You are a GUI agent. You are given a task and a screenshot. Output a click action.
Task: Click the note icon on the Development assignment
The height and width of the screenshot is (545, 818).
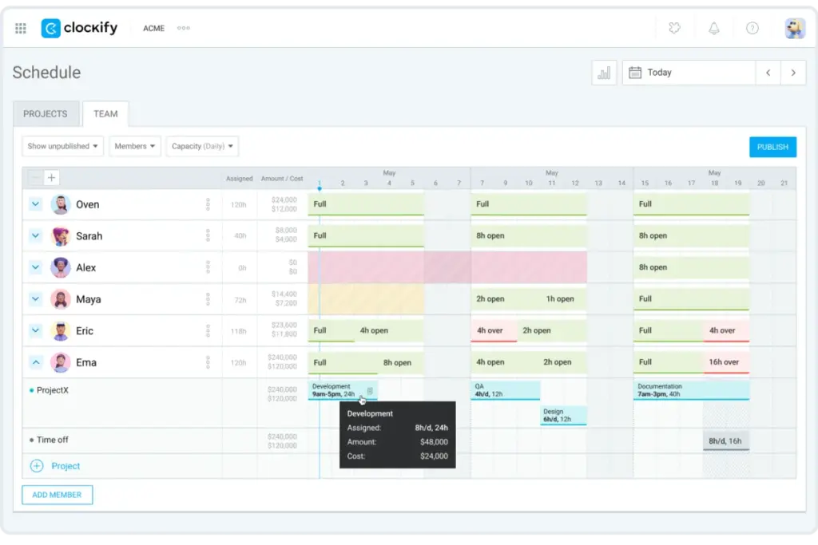click(x=370, y=390)
